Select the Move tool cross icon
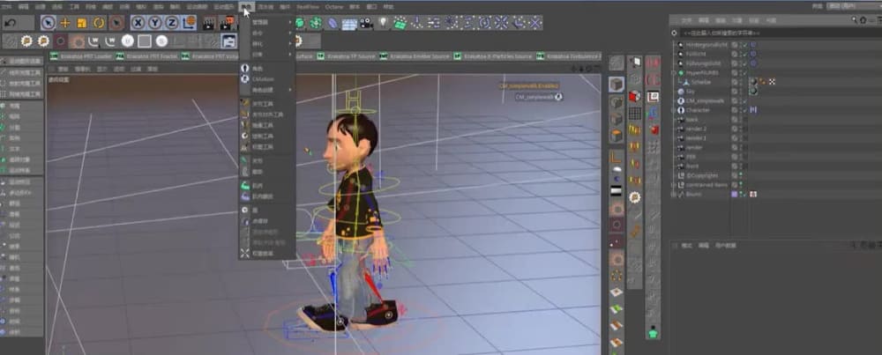 point(65,23)
